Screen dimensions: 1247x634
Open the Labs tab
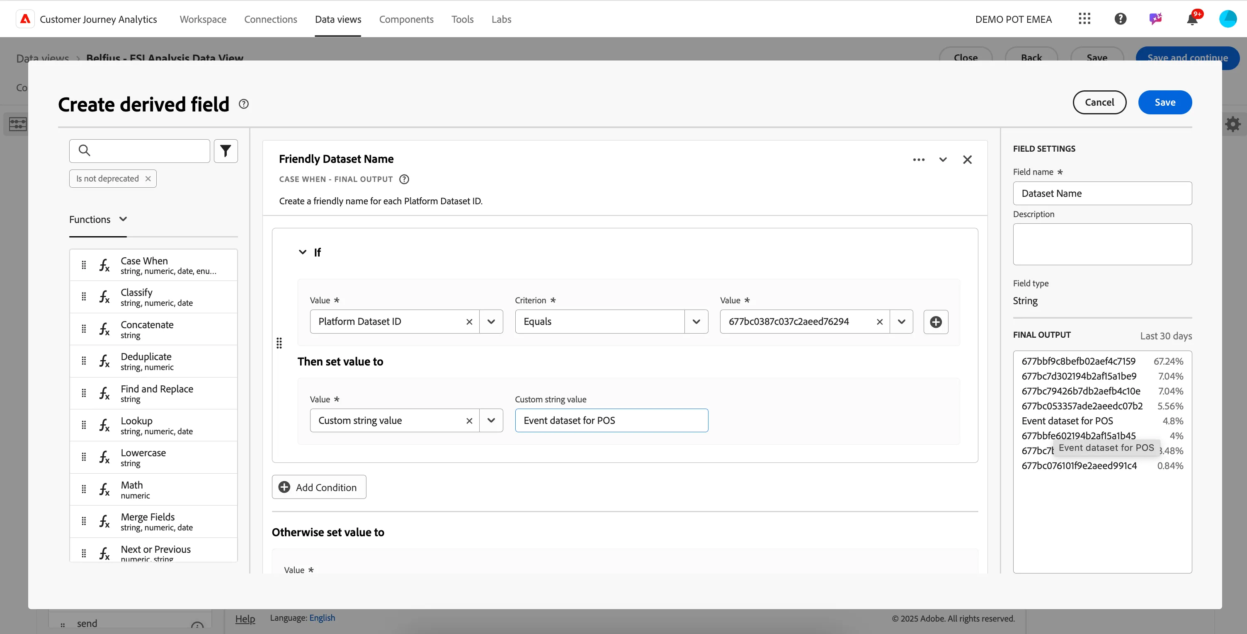tap(501, 19)
